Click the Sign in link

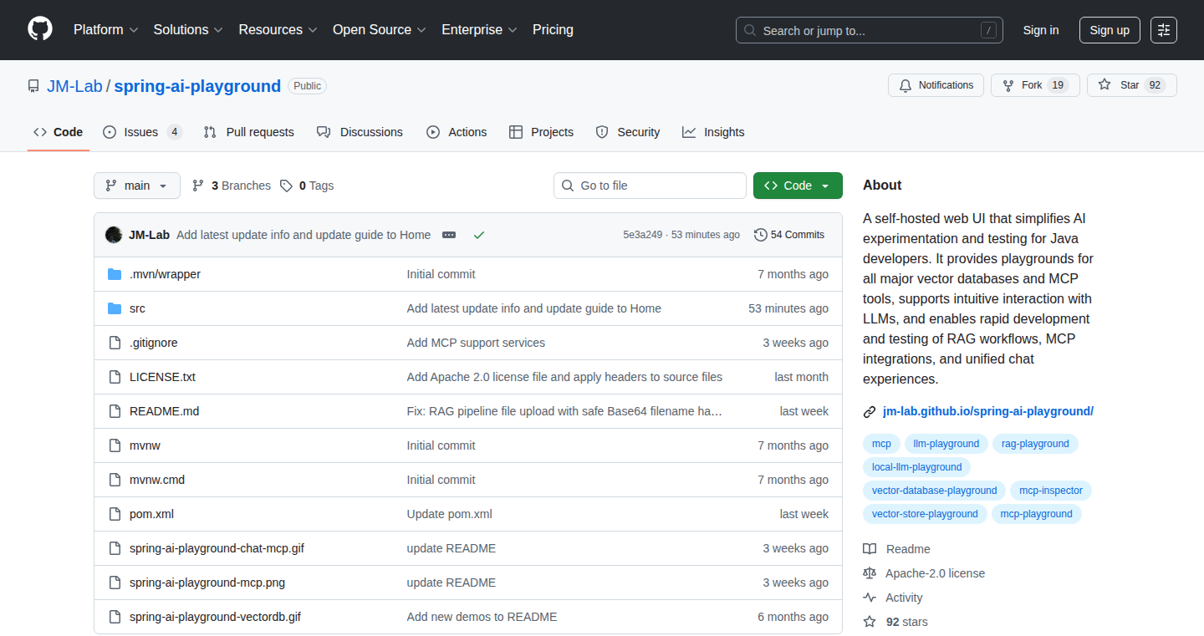[1041, 30]
